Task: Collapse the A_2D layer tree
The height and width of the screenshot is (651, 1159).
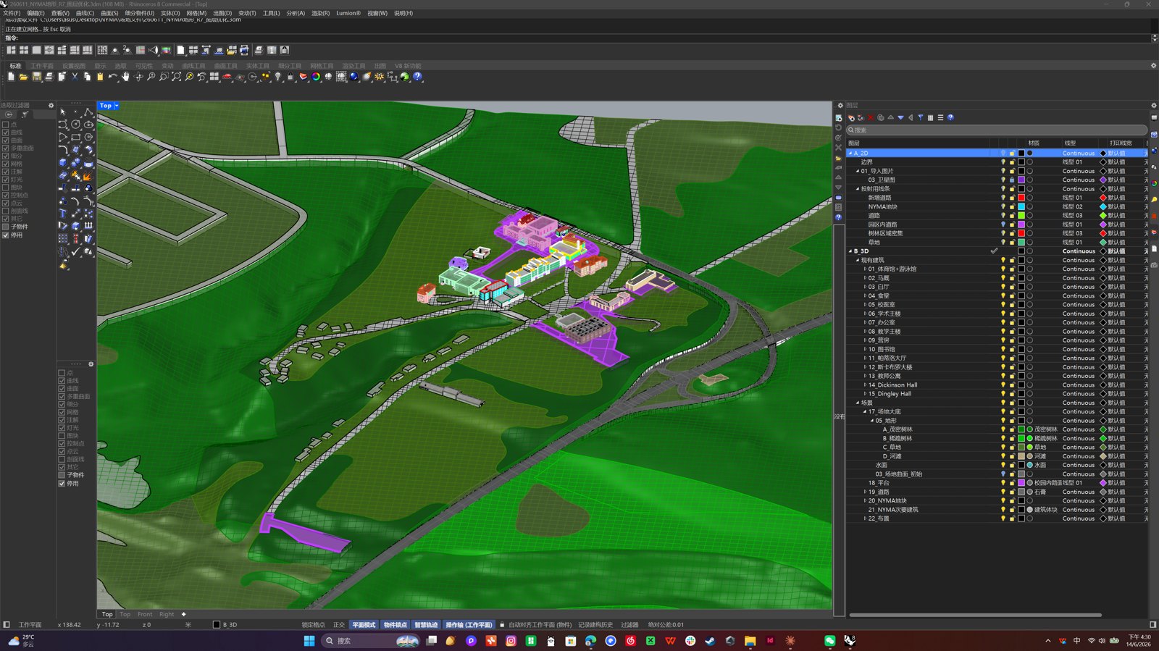Action: coord(850,154)
